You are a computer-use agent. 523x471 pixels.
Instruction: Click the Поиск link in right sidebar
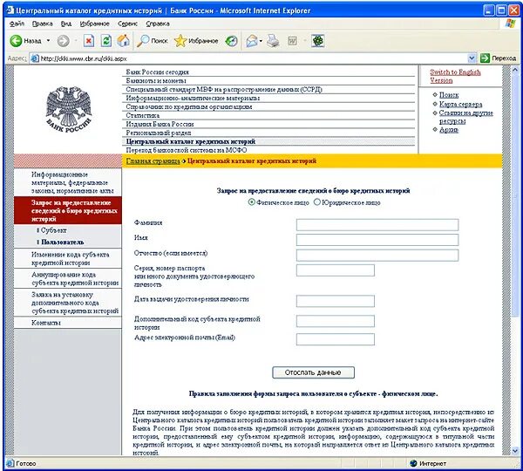(449, 95)
